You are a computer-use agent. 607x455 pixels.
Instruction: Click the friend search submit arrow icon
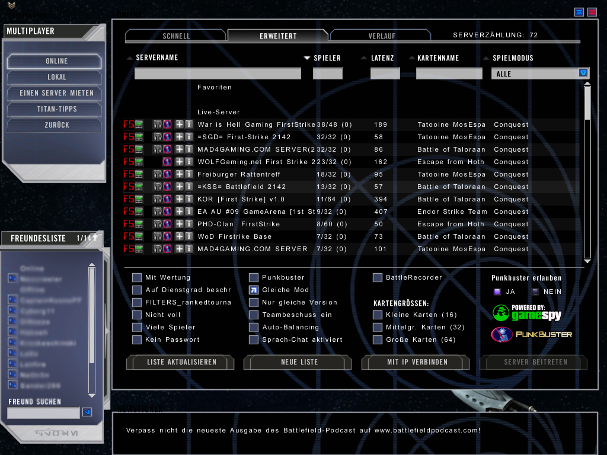(87, 412)
